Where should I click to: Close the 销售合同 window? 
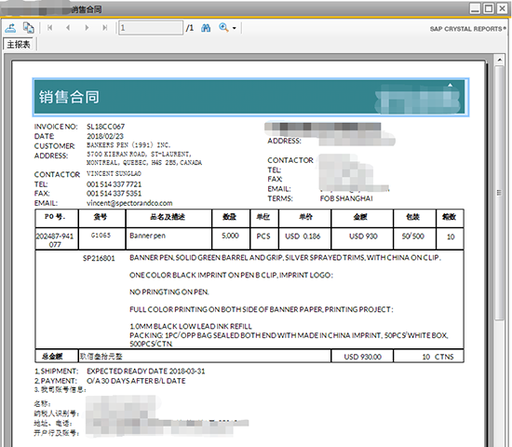[x=502, y=8]
